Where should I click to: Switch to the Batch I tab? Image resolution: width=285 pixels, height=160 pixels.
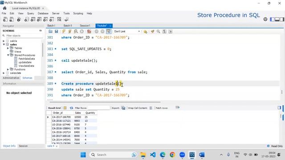(51, 26)
